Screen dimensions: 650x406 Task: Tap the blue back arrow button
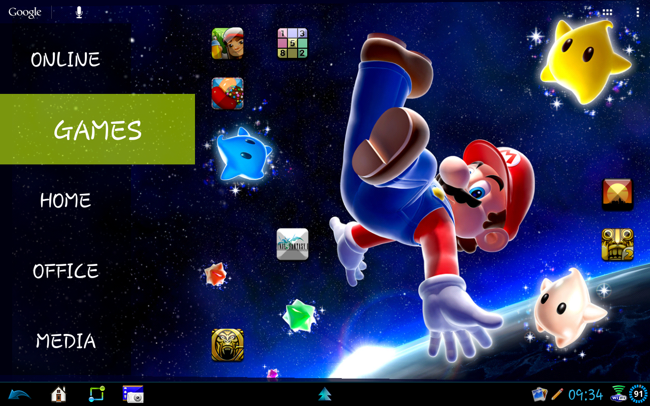(19, 394)
